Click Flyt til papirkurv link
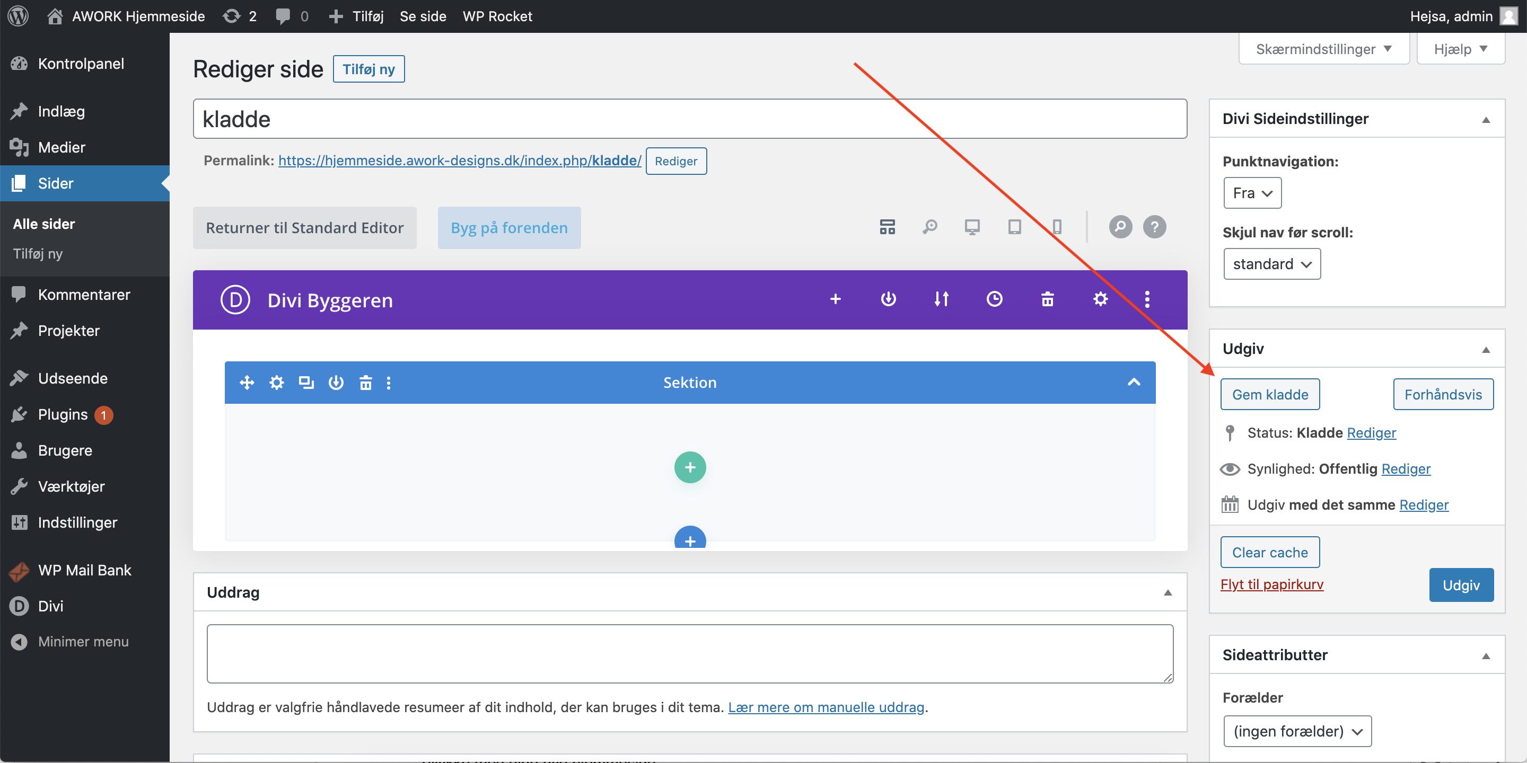1527x763 pixels. [x=1271, y=584]
